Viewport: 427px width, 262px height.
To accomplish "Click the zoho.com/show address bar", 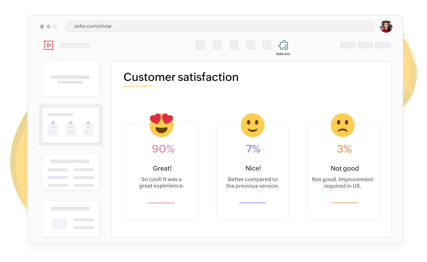I will (x=220, y=26).
